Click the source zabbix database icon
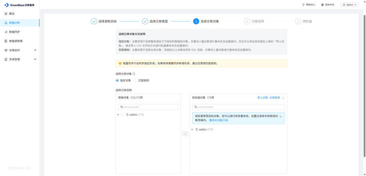This screenshot has height=176, width=366. click(x=127, y=114)
